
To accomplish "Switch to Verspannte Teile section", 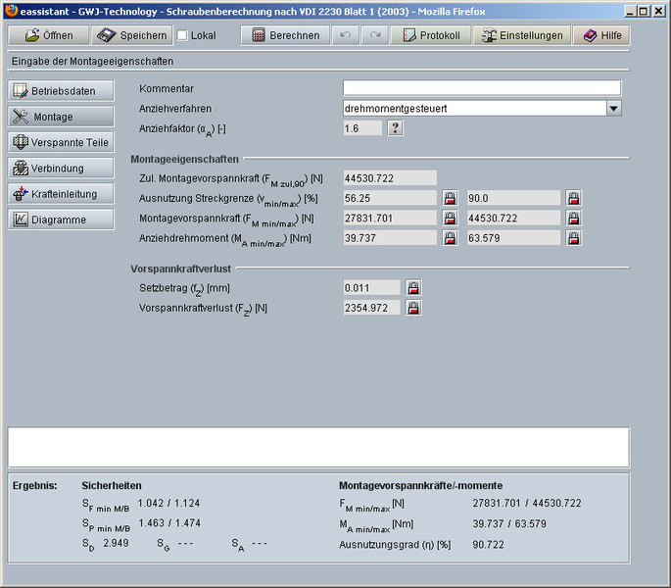I will (61, 142).
